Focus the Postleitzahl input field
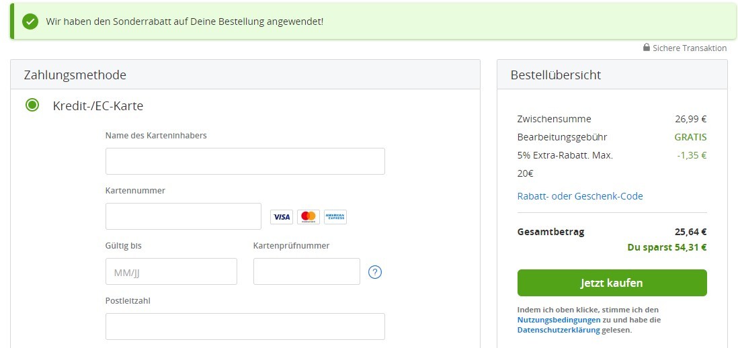The image size is (738, 348). click(245, 327)
